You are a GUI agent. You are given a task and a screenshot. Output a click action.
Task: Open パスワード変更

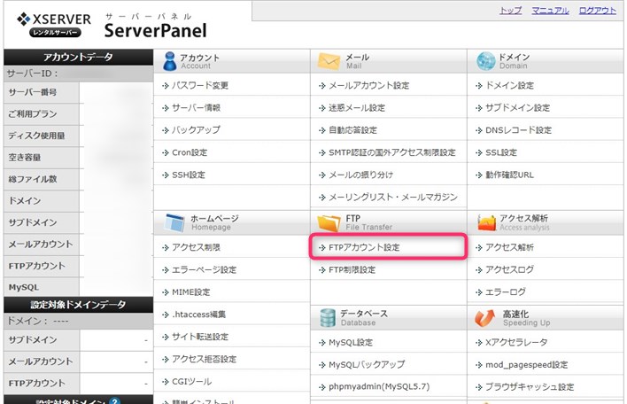[x=200, y=85]
